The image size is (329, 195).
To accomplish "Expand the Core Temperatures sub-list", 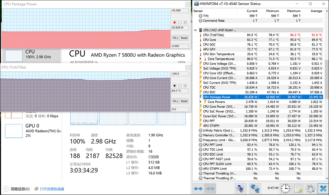I will tap(200, 59).
